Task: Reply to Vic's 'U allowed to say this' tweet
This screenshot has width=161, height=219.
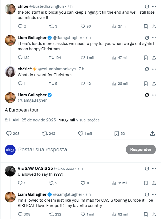Action: 20,183
